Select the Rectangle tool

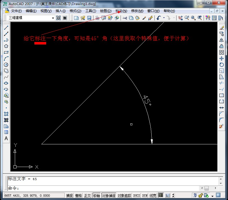click(x=6, y=52)
